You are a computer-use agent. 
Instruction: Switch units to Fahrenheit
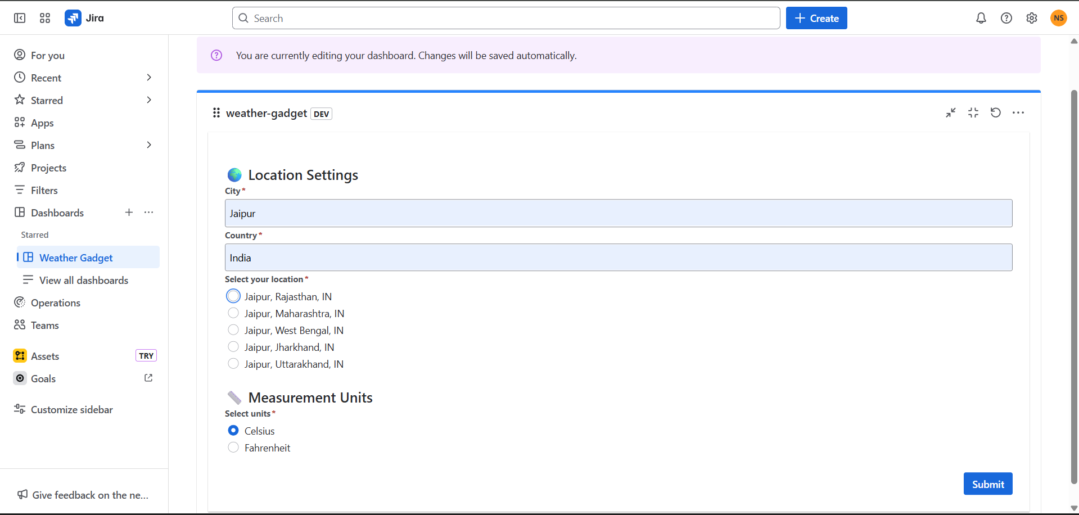[x=233, y=447]
